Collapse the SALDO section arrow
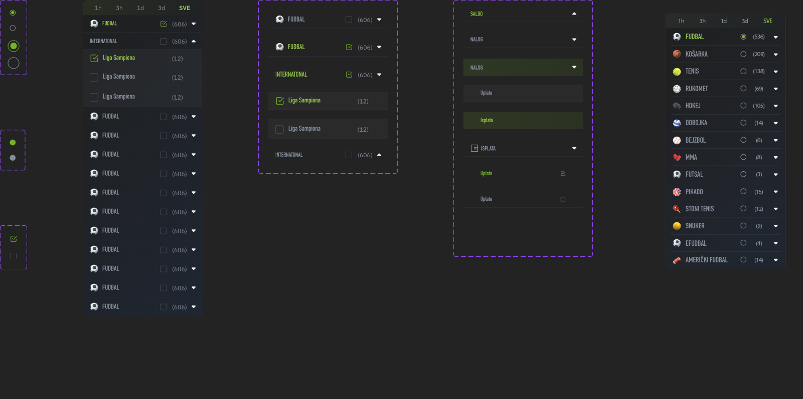This screenshot has height=399, width=803. coord(574,14)
